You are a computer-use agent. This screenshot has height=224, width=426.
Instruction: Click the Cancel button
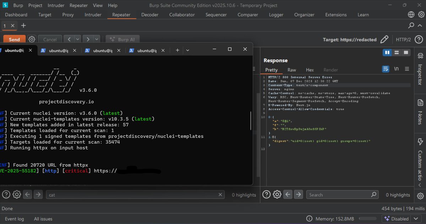tap(50, 40)
